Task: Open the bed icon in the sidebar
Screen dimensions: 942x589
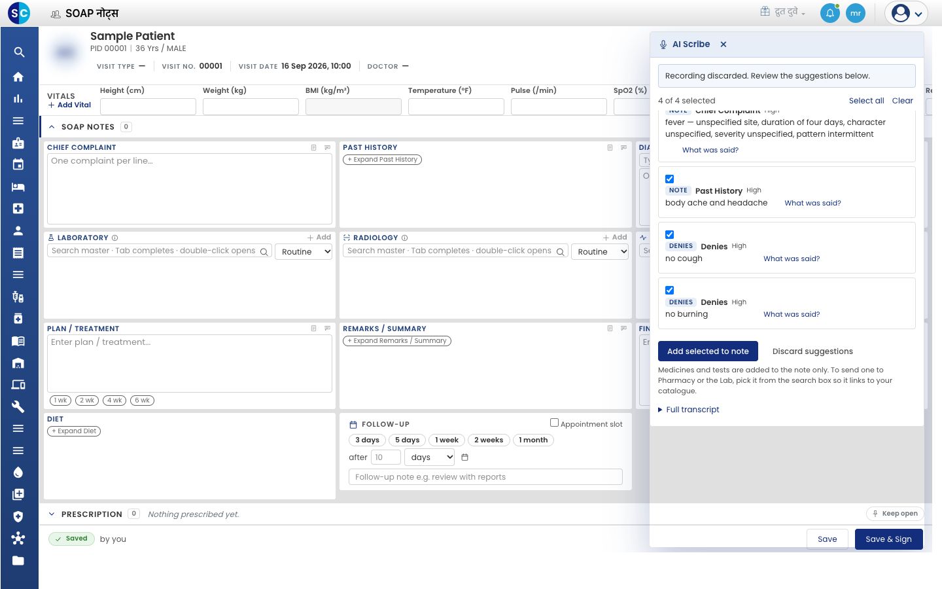Action: pos(18,187)
